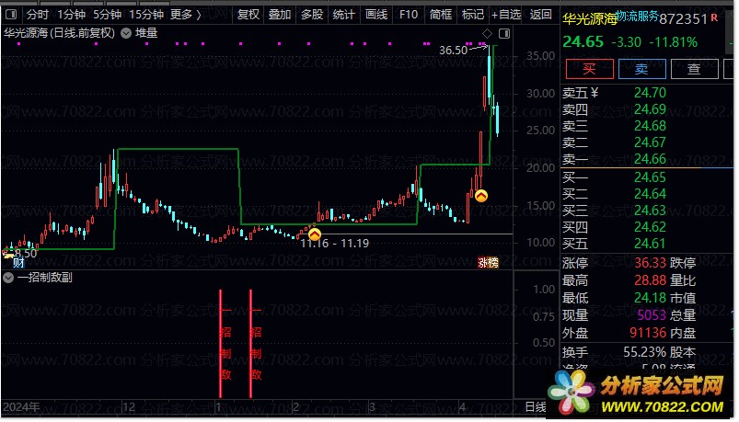The image size is (739, 422).
Task: Click the -11.81% change percentage
Action: pyautogui.click(x=674, y=42)
